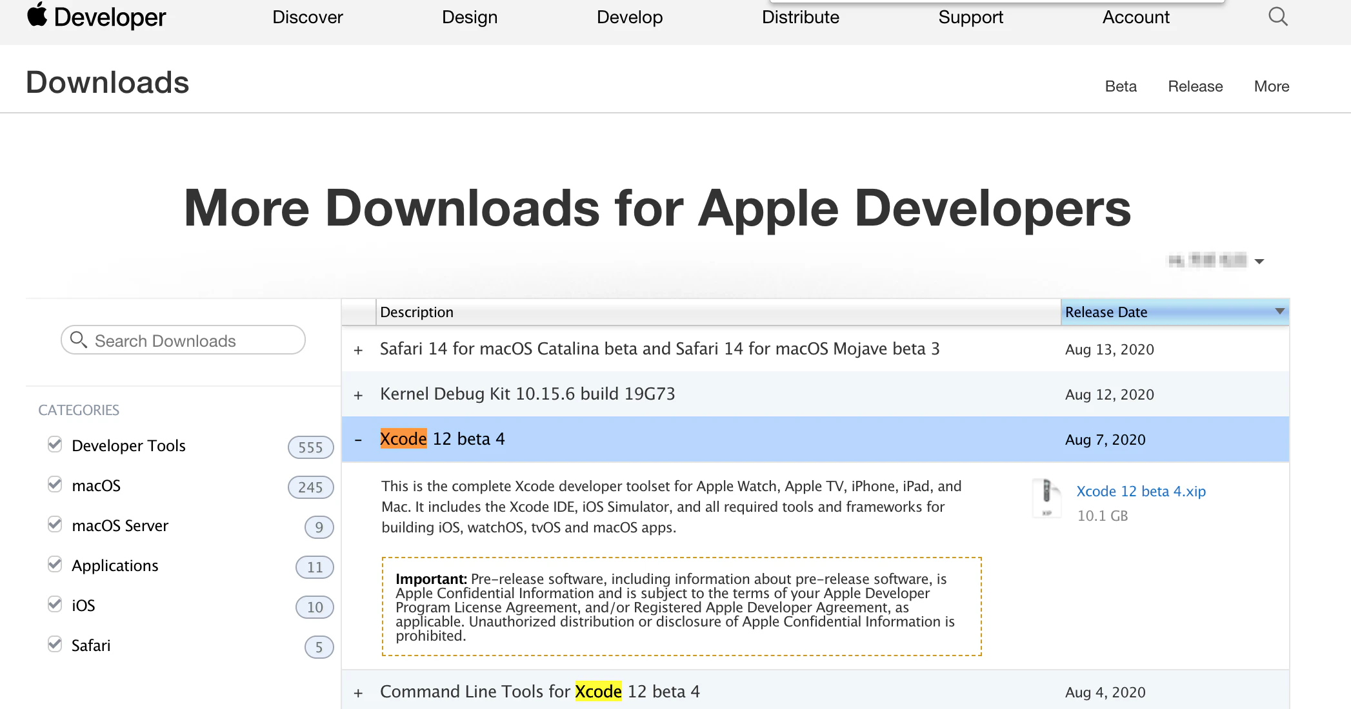Screen dimensions: 1351x709
Task: Toggle the Developer Tools category checkbox
Action: pyautogui.click(x=55, y=444)
